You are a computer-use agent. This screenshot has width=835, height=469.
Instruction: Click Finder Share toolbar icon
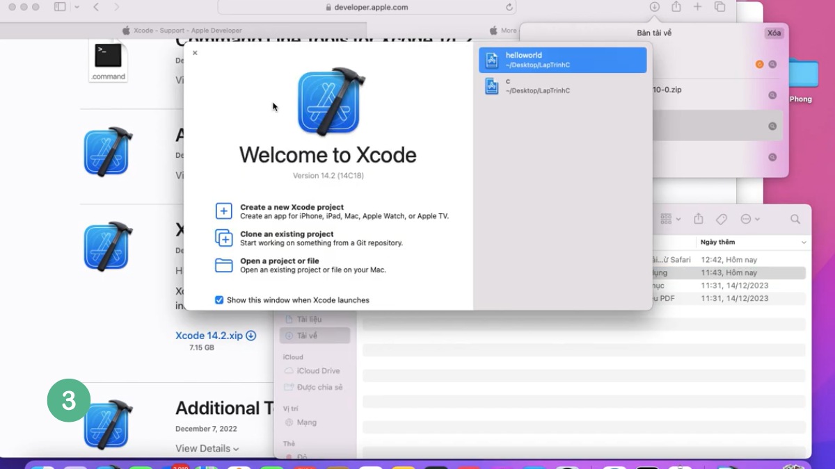tap(699, 219)
